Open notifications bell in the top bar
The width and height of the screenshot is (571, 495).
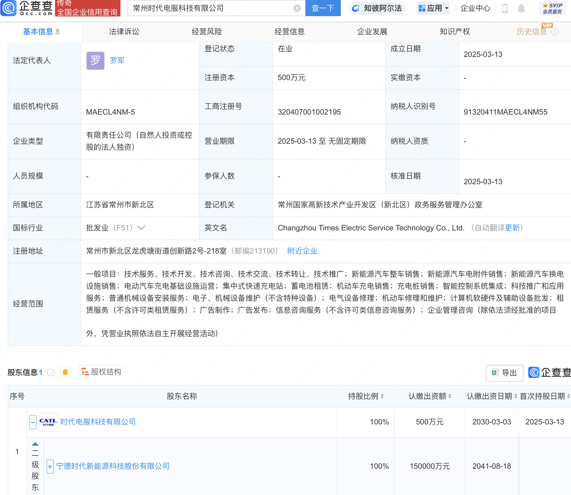click(521, 8)
